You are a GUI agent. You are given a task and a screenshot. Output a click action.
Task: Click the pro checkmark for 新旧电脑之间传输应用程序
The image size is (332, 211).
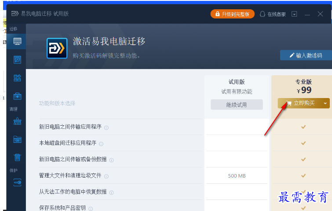(303, 127)
